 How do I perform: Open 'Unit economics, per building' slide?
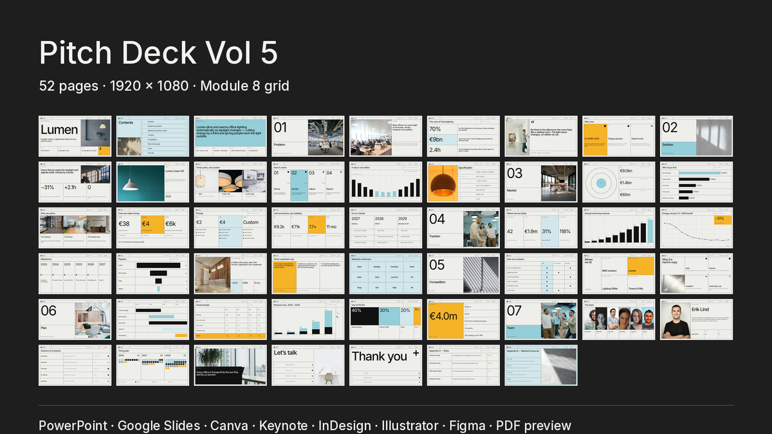coord(308,228)
